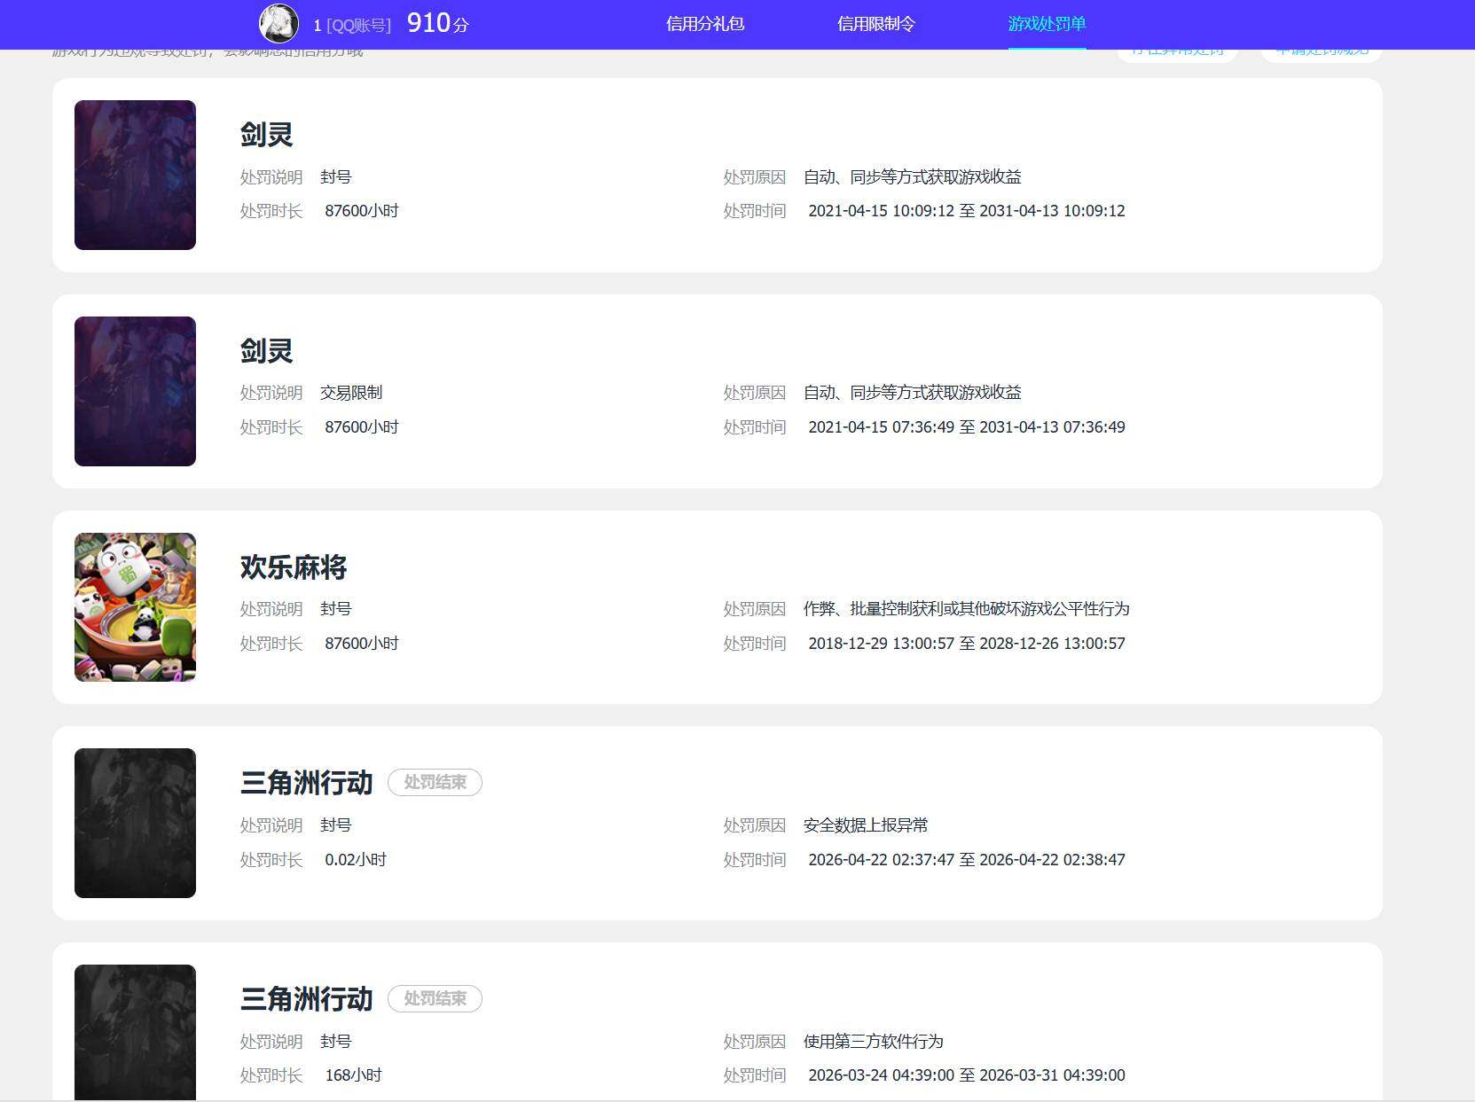Click the user avatar in the header
This screenshot has height=1102, width=1475.
point(279,23)
